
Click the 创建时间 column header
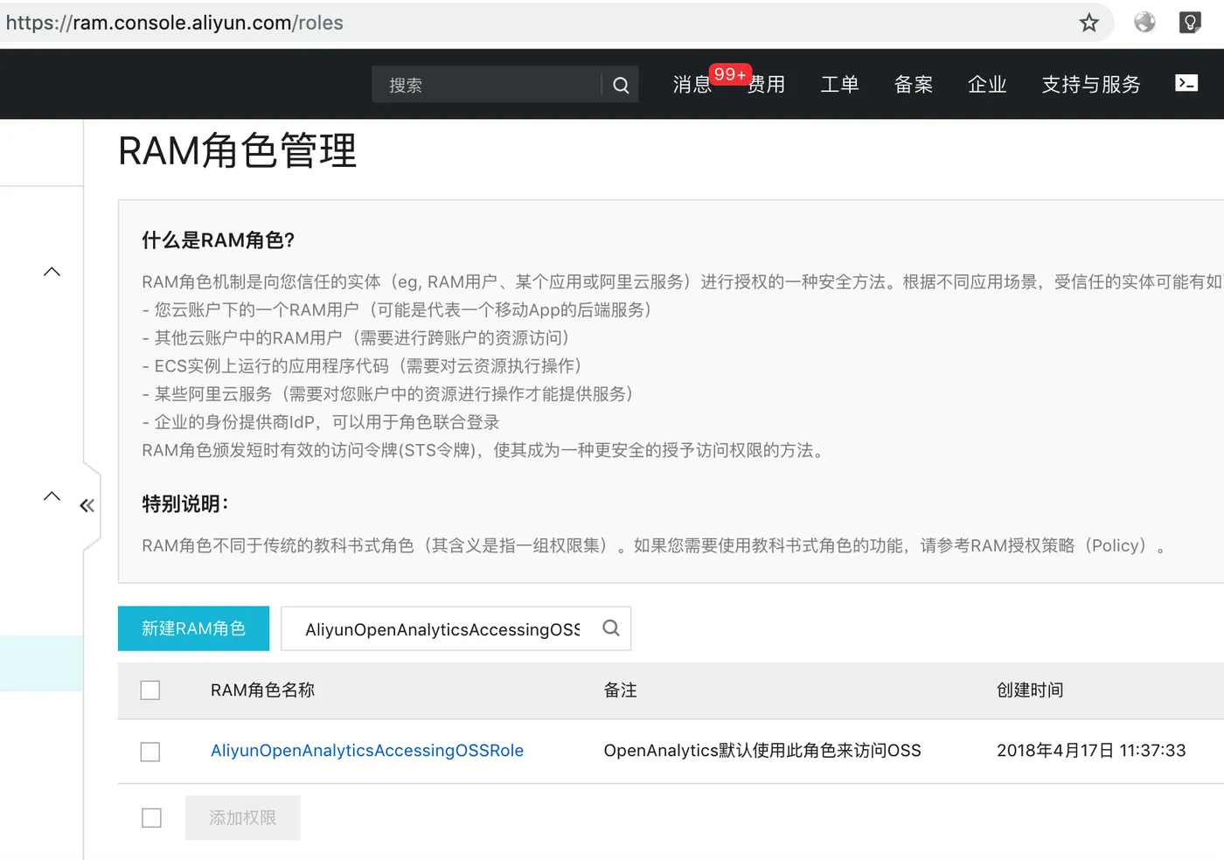pyautogui.click(x=1030, y=690)
